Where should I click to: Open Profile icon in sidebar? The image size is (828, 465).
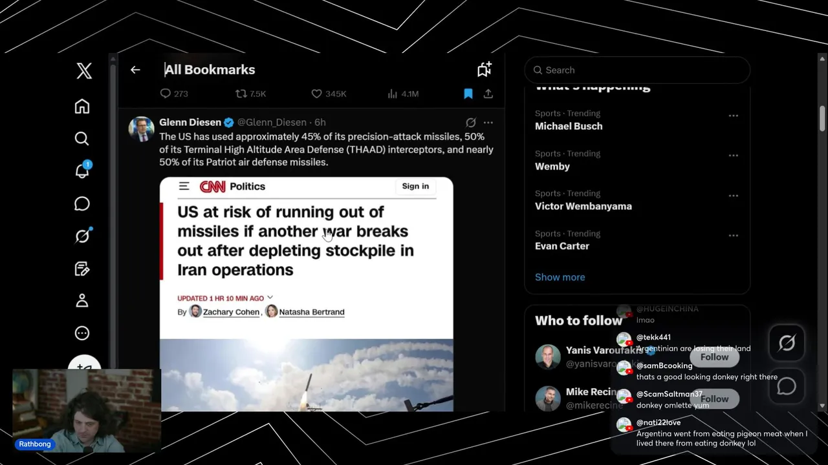coord(82,300)
